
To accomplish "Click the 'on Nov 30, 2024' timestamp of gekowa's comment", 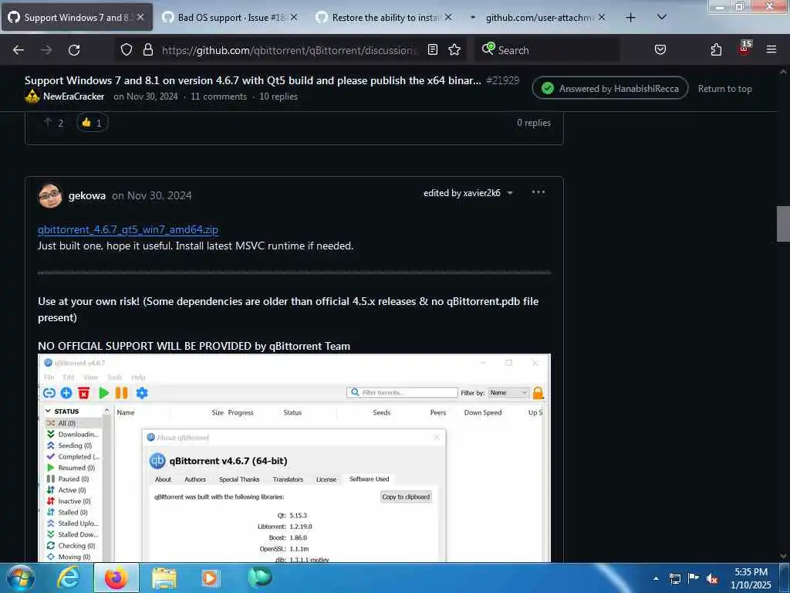I will click(152, 195).
